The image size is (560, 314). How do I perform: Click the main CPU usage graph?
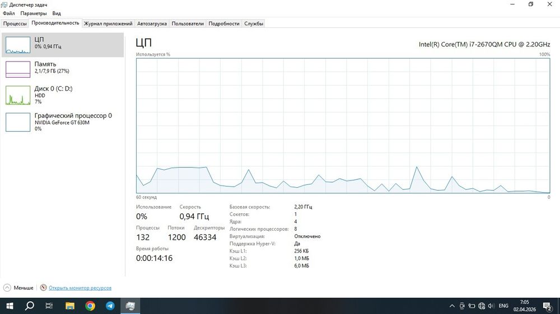pyautogui.click(x=343, y=126)
